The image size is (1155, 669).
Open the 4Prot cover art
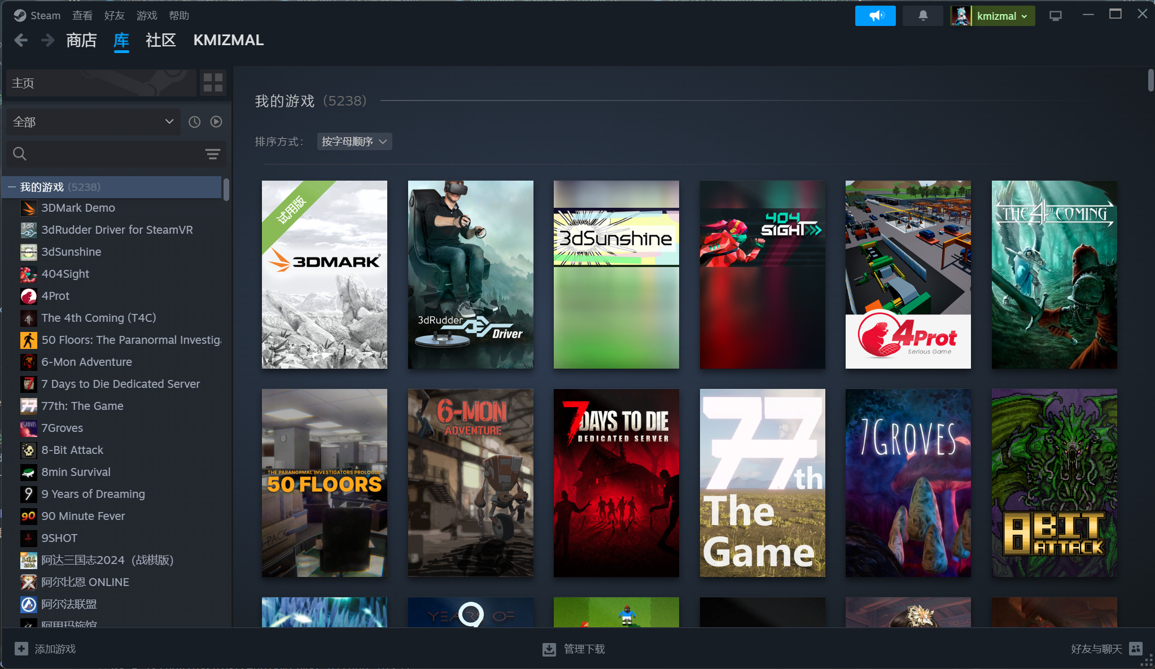pos(908,274)
